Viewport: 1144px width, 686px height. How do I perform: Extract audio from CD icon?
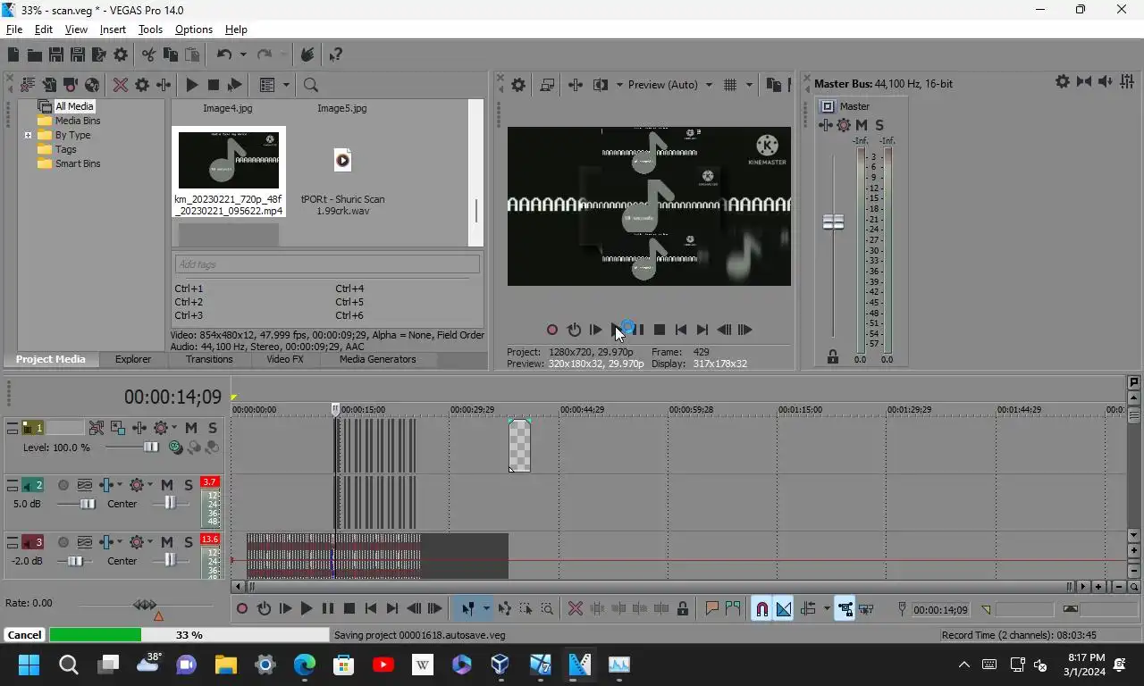point(92,85)
